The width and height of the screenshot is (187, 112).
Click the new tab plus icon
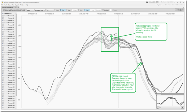click(18, 7)
